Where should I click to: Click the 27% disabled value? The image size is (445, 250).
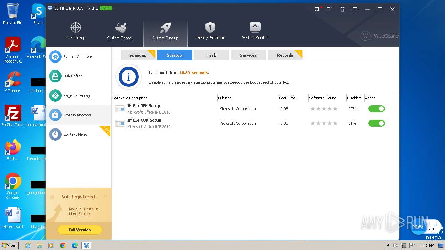[x=352, y=109]
